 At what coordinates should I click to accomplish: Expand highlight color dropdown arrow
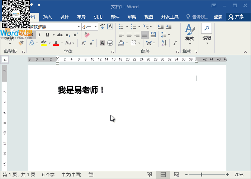coord(49,43)
